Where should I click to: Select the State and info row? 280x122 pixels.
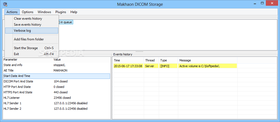click(56, 65)
